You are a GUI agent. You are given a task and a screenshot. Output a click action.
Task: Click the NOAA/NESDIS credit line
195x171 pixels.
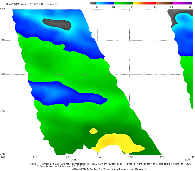pos(109,169)
